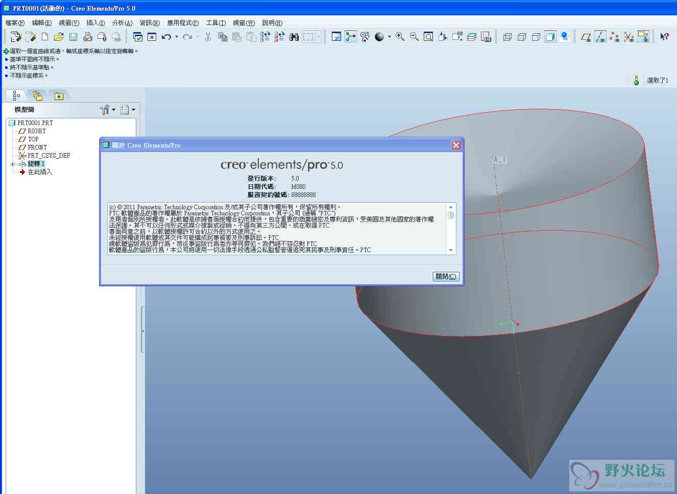Image resolution: width=677 pixels, height=494 pixels.
Task: Click the Print icon
Action: click(87, 37)
